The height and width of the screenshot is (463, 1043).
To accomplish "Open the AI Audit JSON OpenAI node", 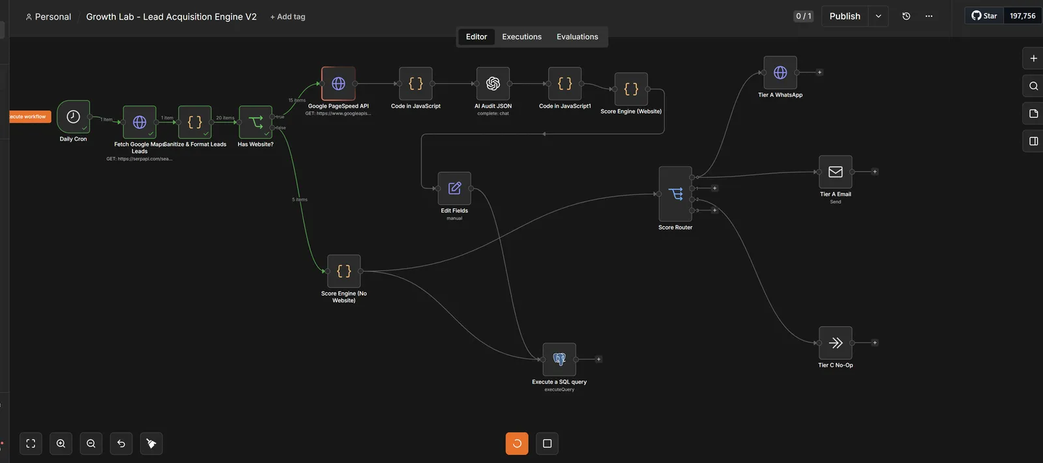I will pos(493,83).
